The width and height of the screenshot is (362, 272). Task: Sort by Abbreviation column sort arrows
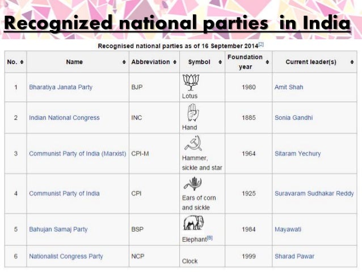click(175, 62)
